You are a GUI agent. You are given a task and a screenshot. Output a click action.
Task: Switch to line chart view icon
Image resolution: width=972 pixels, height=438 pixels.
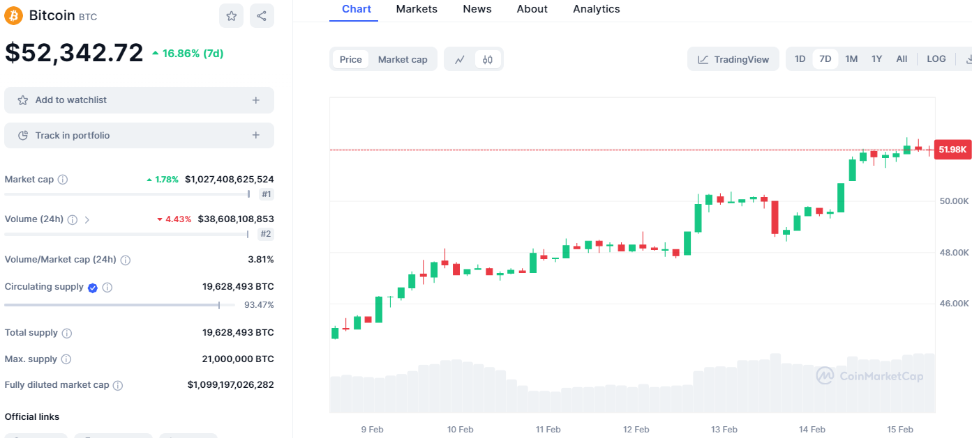460,59
